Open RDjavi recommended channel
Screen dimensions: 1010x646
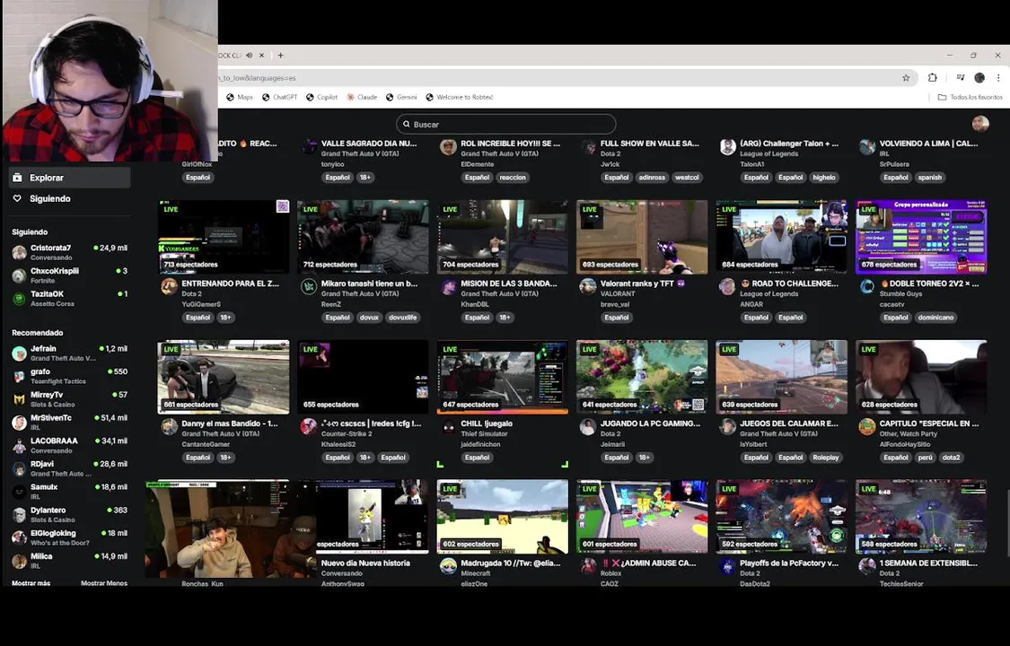[x=69, y=469]
